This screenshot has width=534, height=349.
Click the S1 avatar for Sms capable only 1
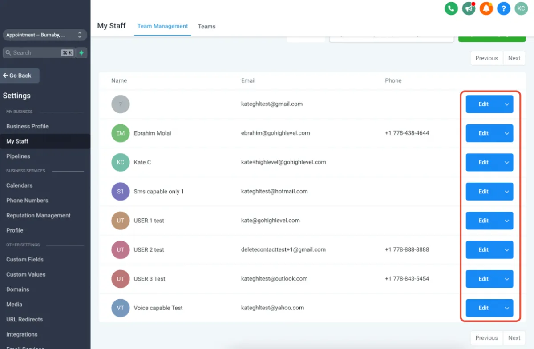tap(121, 192)
